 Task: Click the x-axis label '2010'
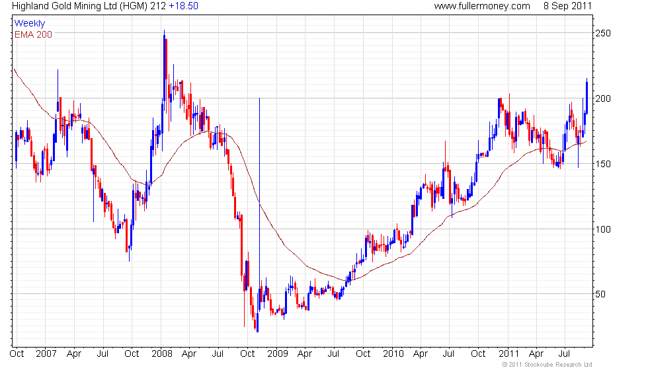[393, 354]
